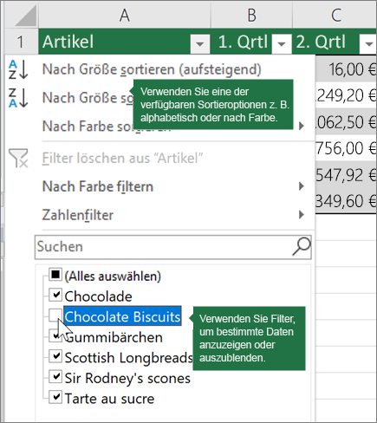This screenshot has width=377, height=423.
Task: Click the select-all corner triangle
Action: [x=26, y=16]
